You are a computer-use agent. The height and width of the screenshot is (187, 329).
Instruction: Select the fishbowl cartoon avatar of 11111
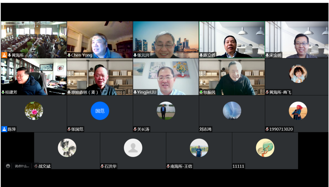[x=265, y=148]
